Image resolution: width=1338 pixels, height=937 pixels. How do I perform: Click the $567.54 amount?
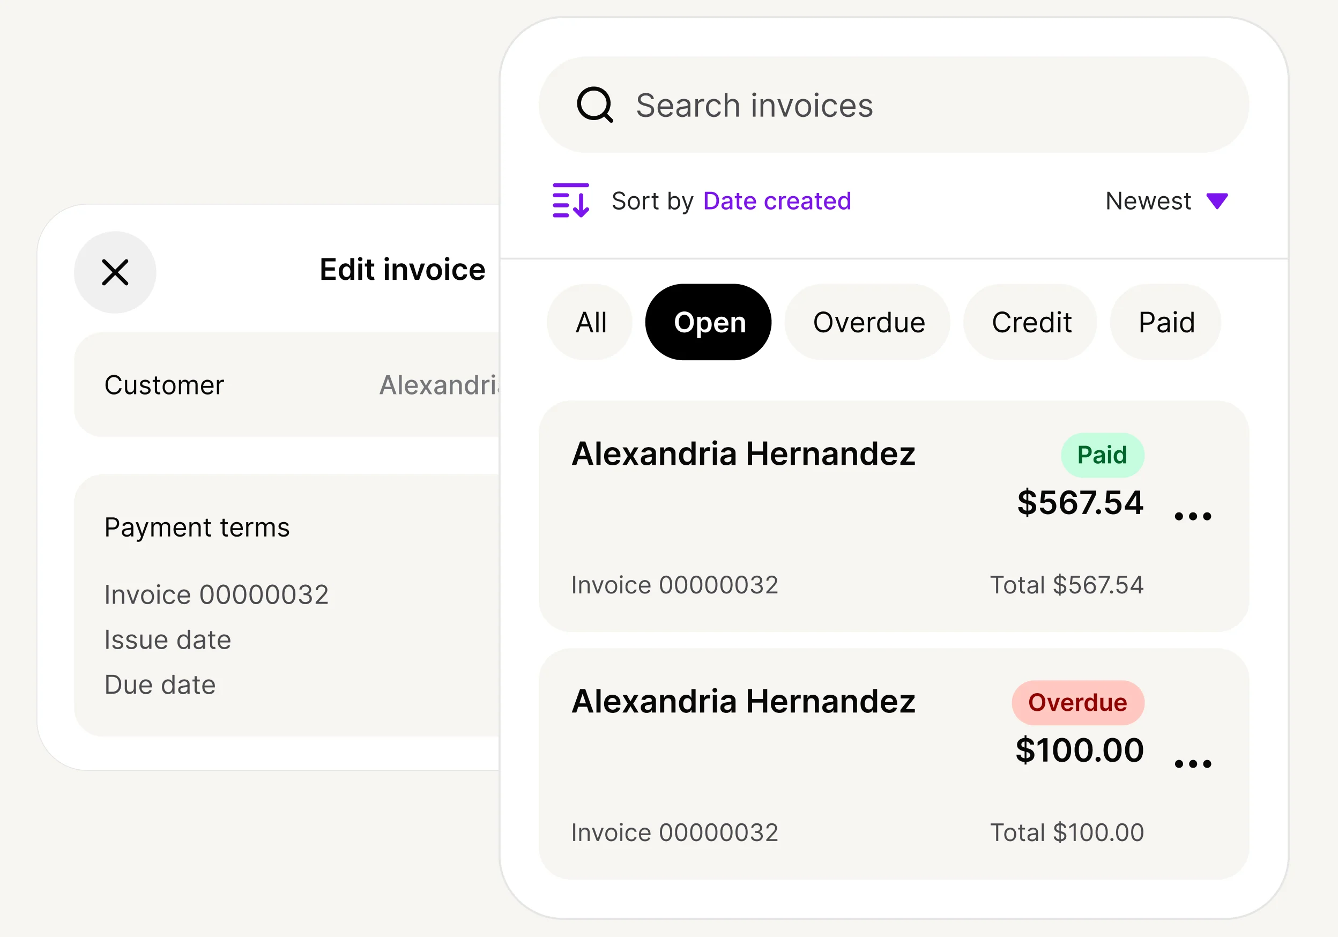(x=1080, y=502)
